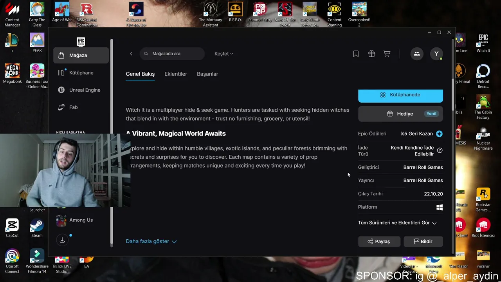Open Content Manager desktop icon
The image size is (501, 282).
pos(12,15)
